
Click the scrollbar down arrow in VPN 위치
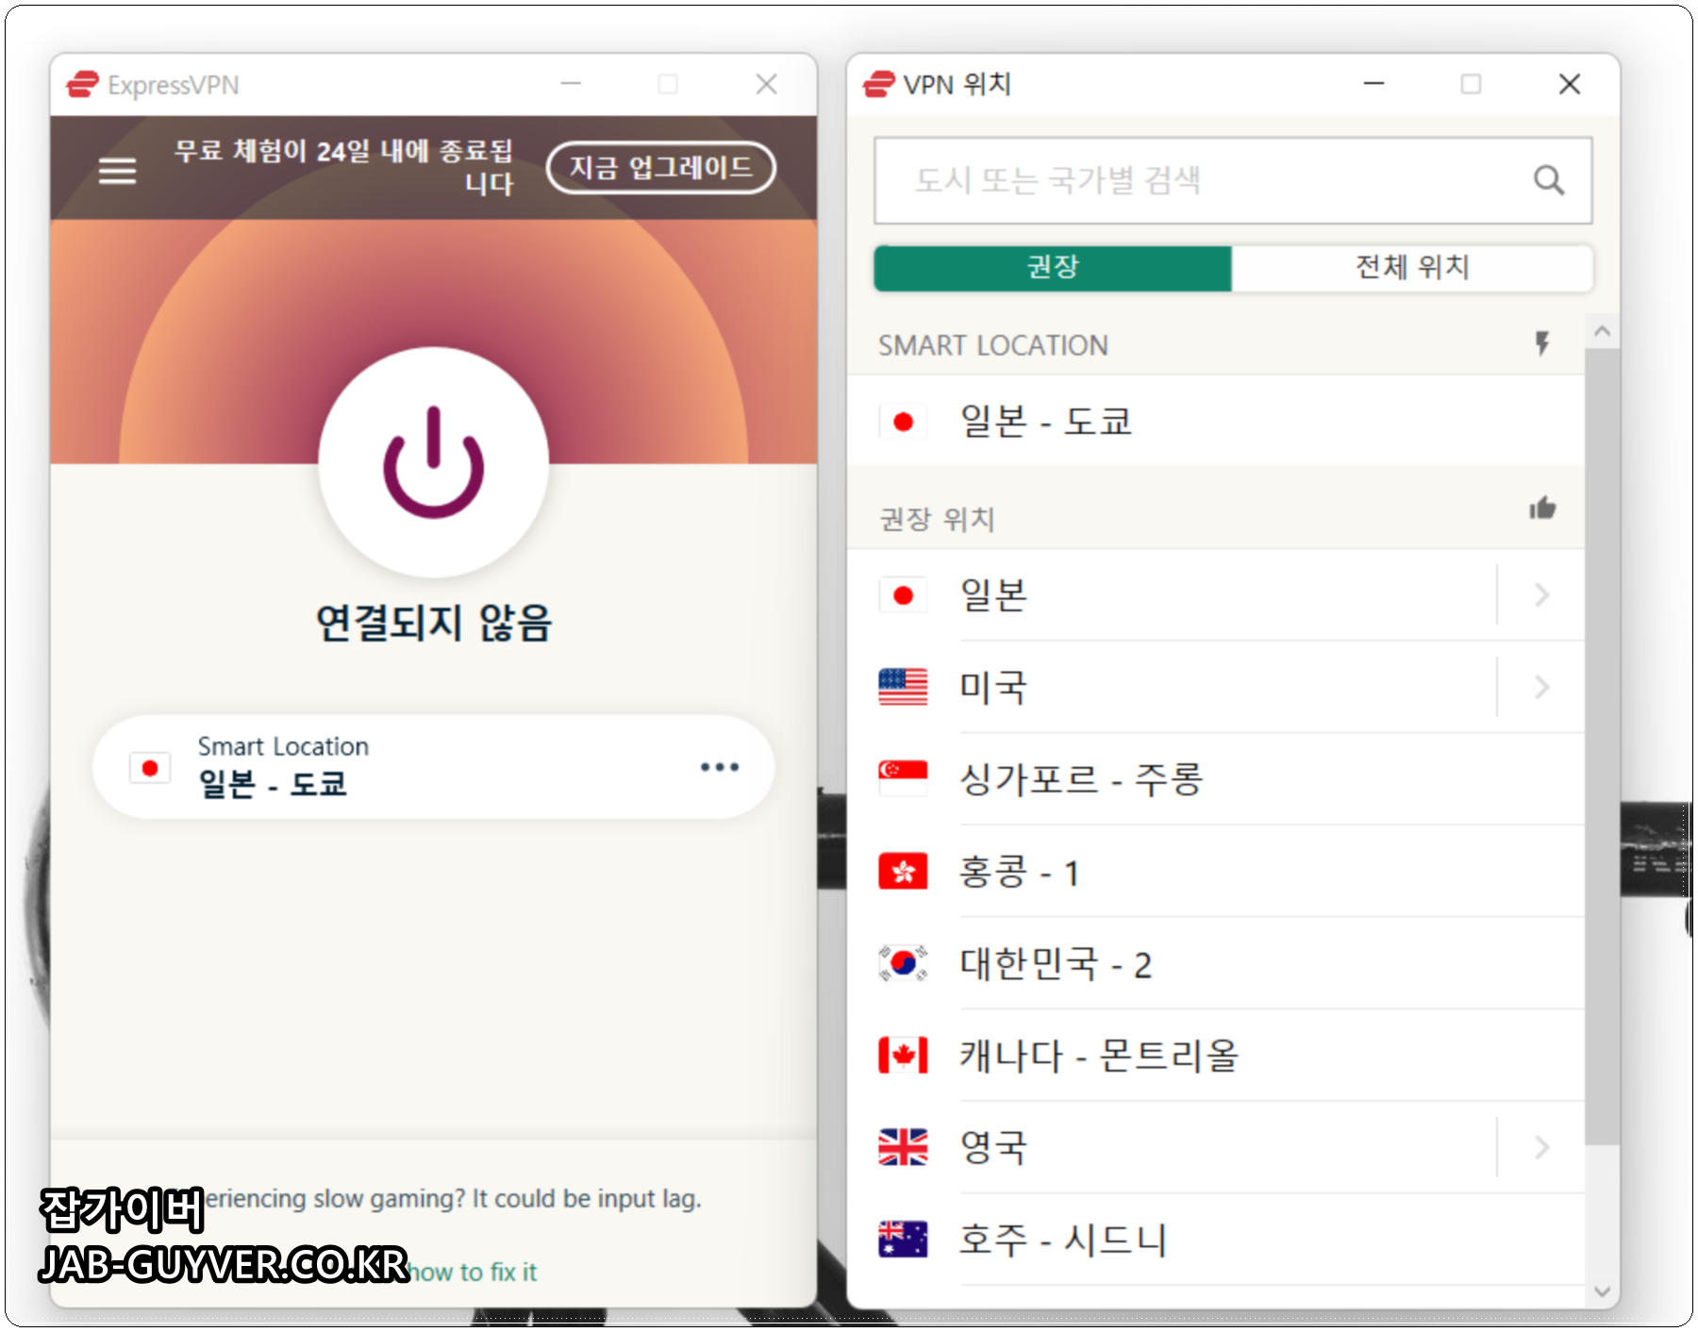click(1602, 1291)
